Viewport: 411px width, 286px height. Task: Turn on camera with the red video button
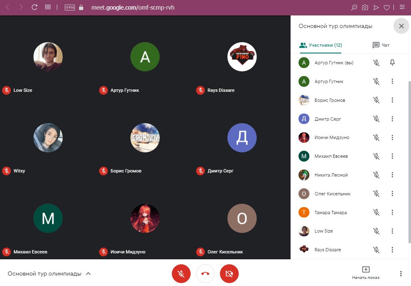229,274
